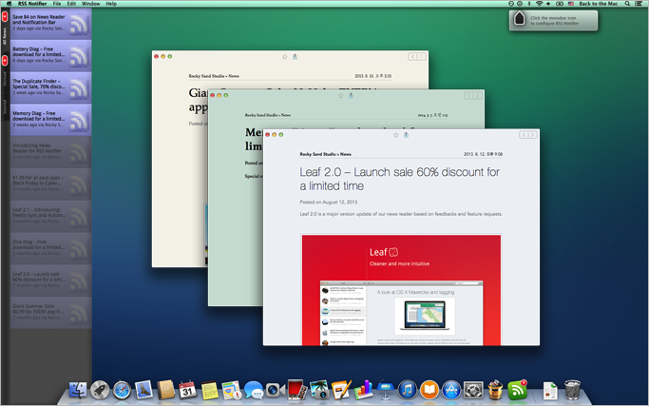Viewport: 649px width, 406px height.
Task: Open App Store in the Dock
Action: click(451, 390)
